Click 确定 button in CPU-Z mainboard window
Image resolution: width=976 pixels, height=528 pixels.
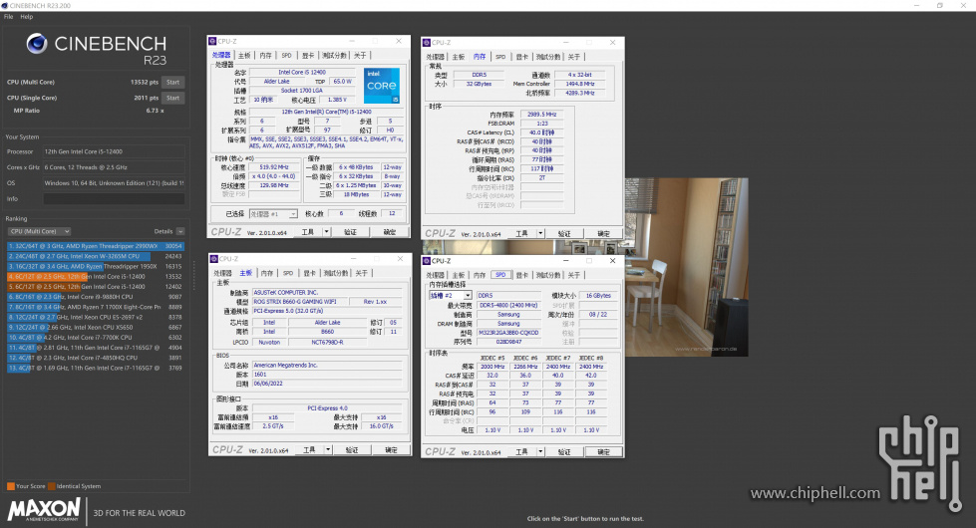391,449
